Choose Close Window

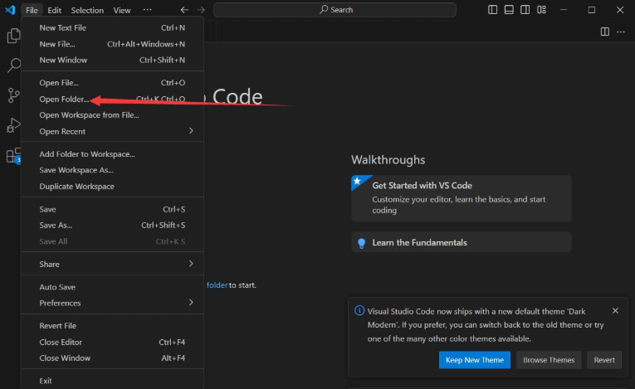click(x=112, y=357)
